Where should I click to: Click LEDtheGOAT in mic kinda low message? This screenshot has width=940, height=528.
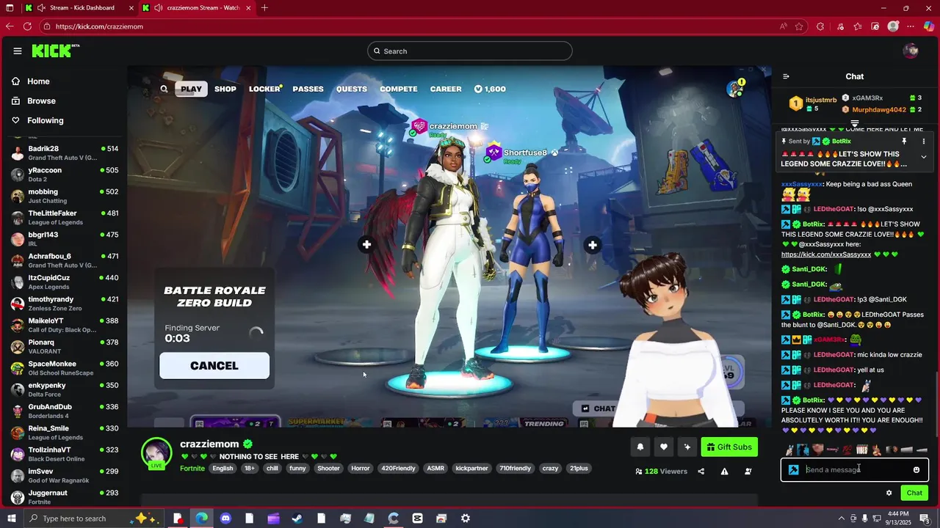(834, 355)
